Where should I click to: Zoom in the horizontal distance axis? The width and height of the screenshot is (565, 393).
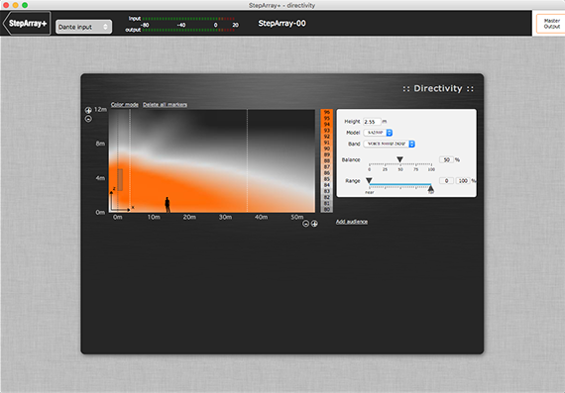coord(314,224)
